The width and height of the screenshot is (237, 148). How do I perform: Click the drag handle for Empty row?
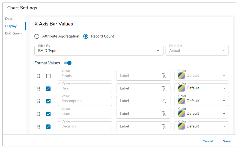point(39,76)
